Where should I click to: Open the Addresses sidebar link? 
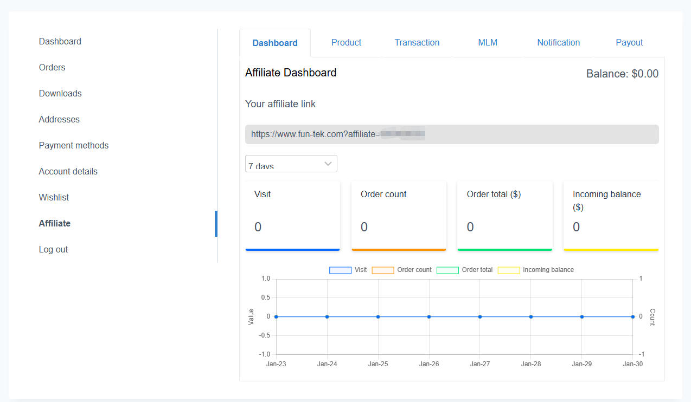point(59,120)
